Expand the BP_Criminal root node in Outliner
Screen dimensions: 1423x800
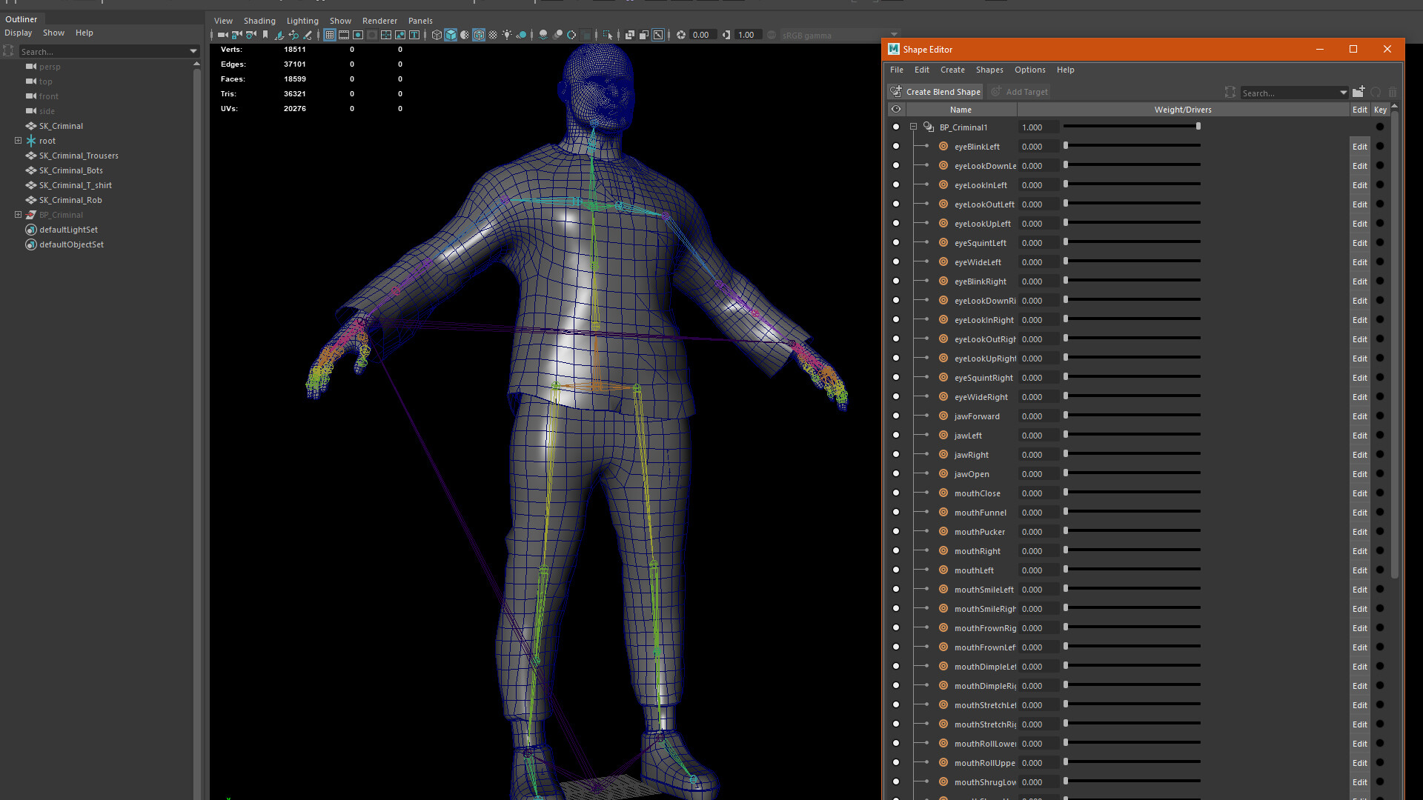point(17,214)
